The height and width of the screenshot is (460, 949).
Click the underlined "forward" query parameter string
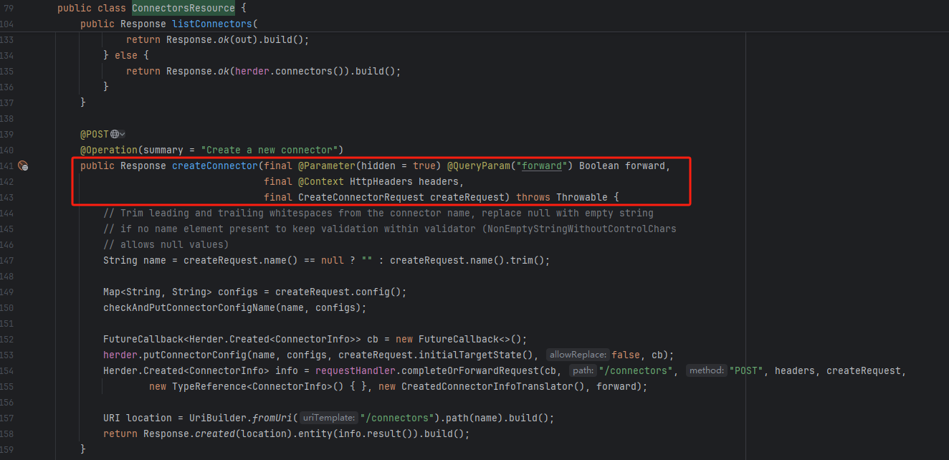[541, 166]
